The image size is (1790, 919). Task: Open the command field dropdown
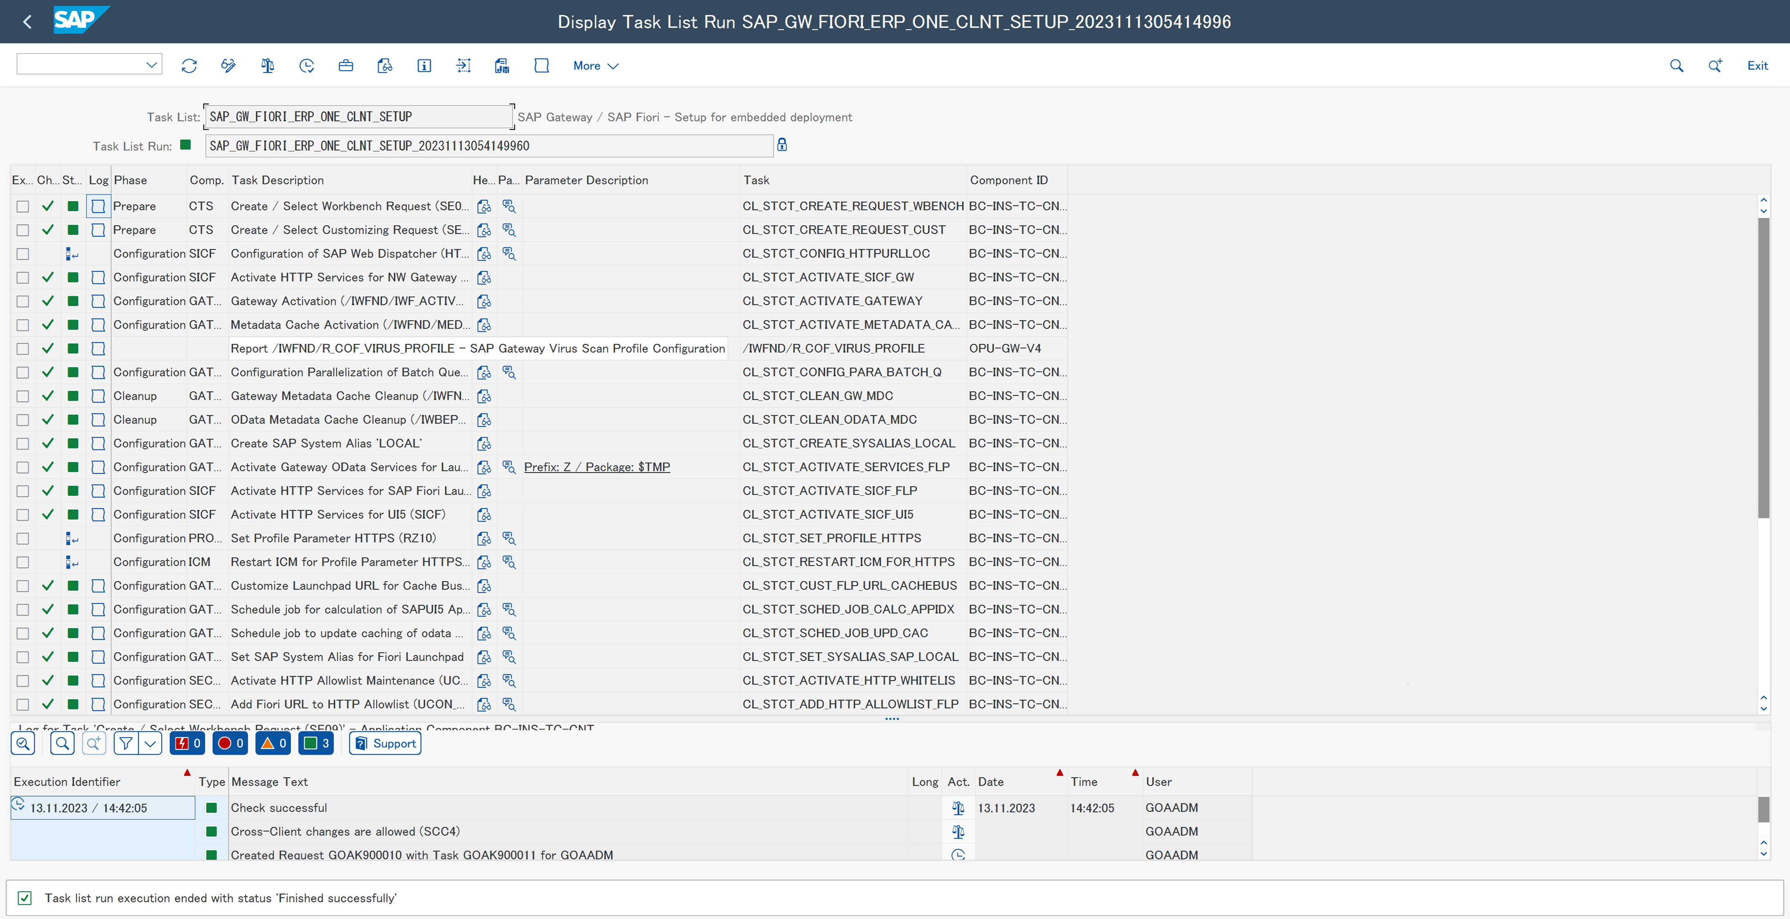click(x=151, y=65)
